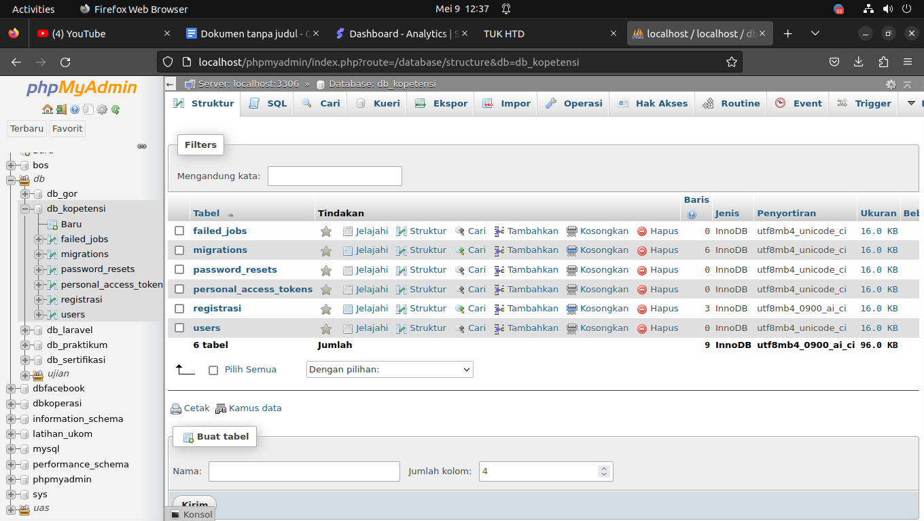924x521 pixels.
Task: Mark the migrations table as favorite (star)
Action: click(x=326, y=250)
